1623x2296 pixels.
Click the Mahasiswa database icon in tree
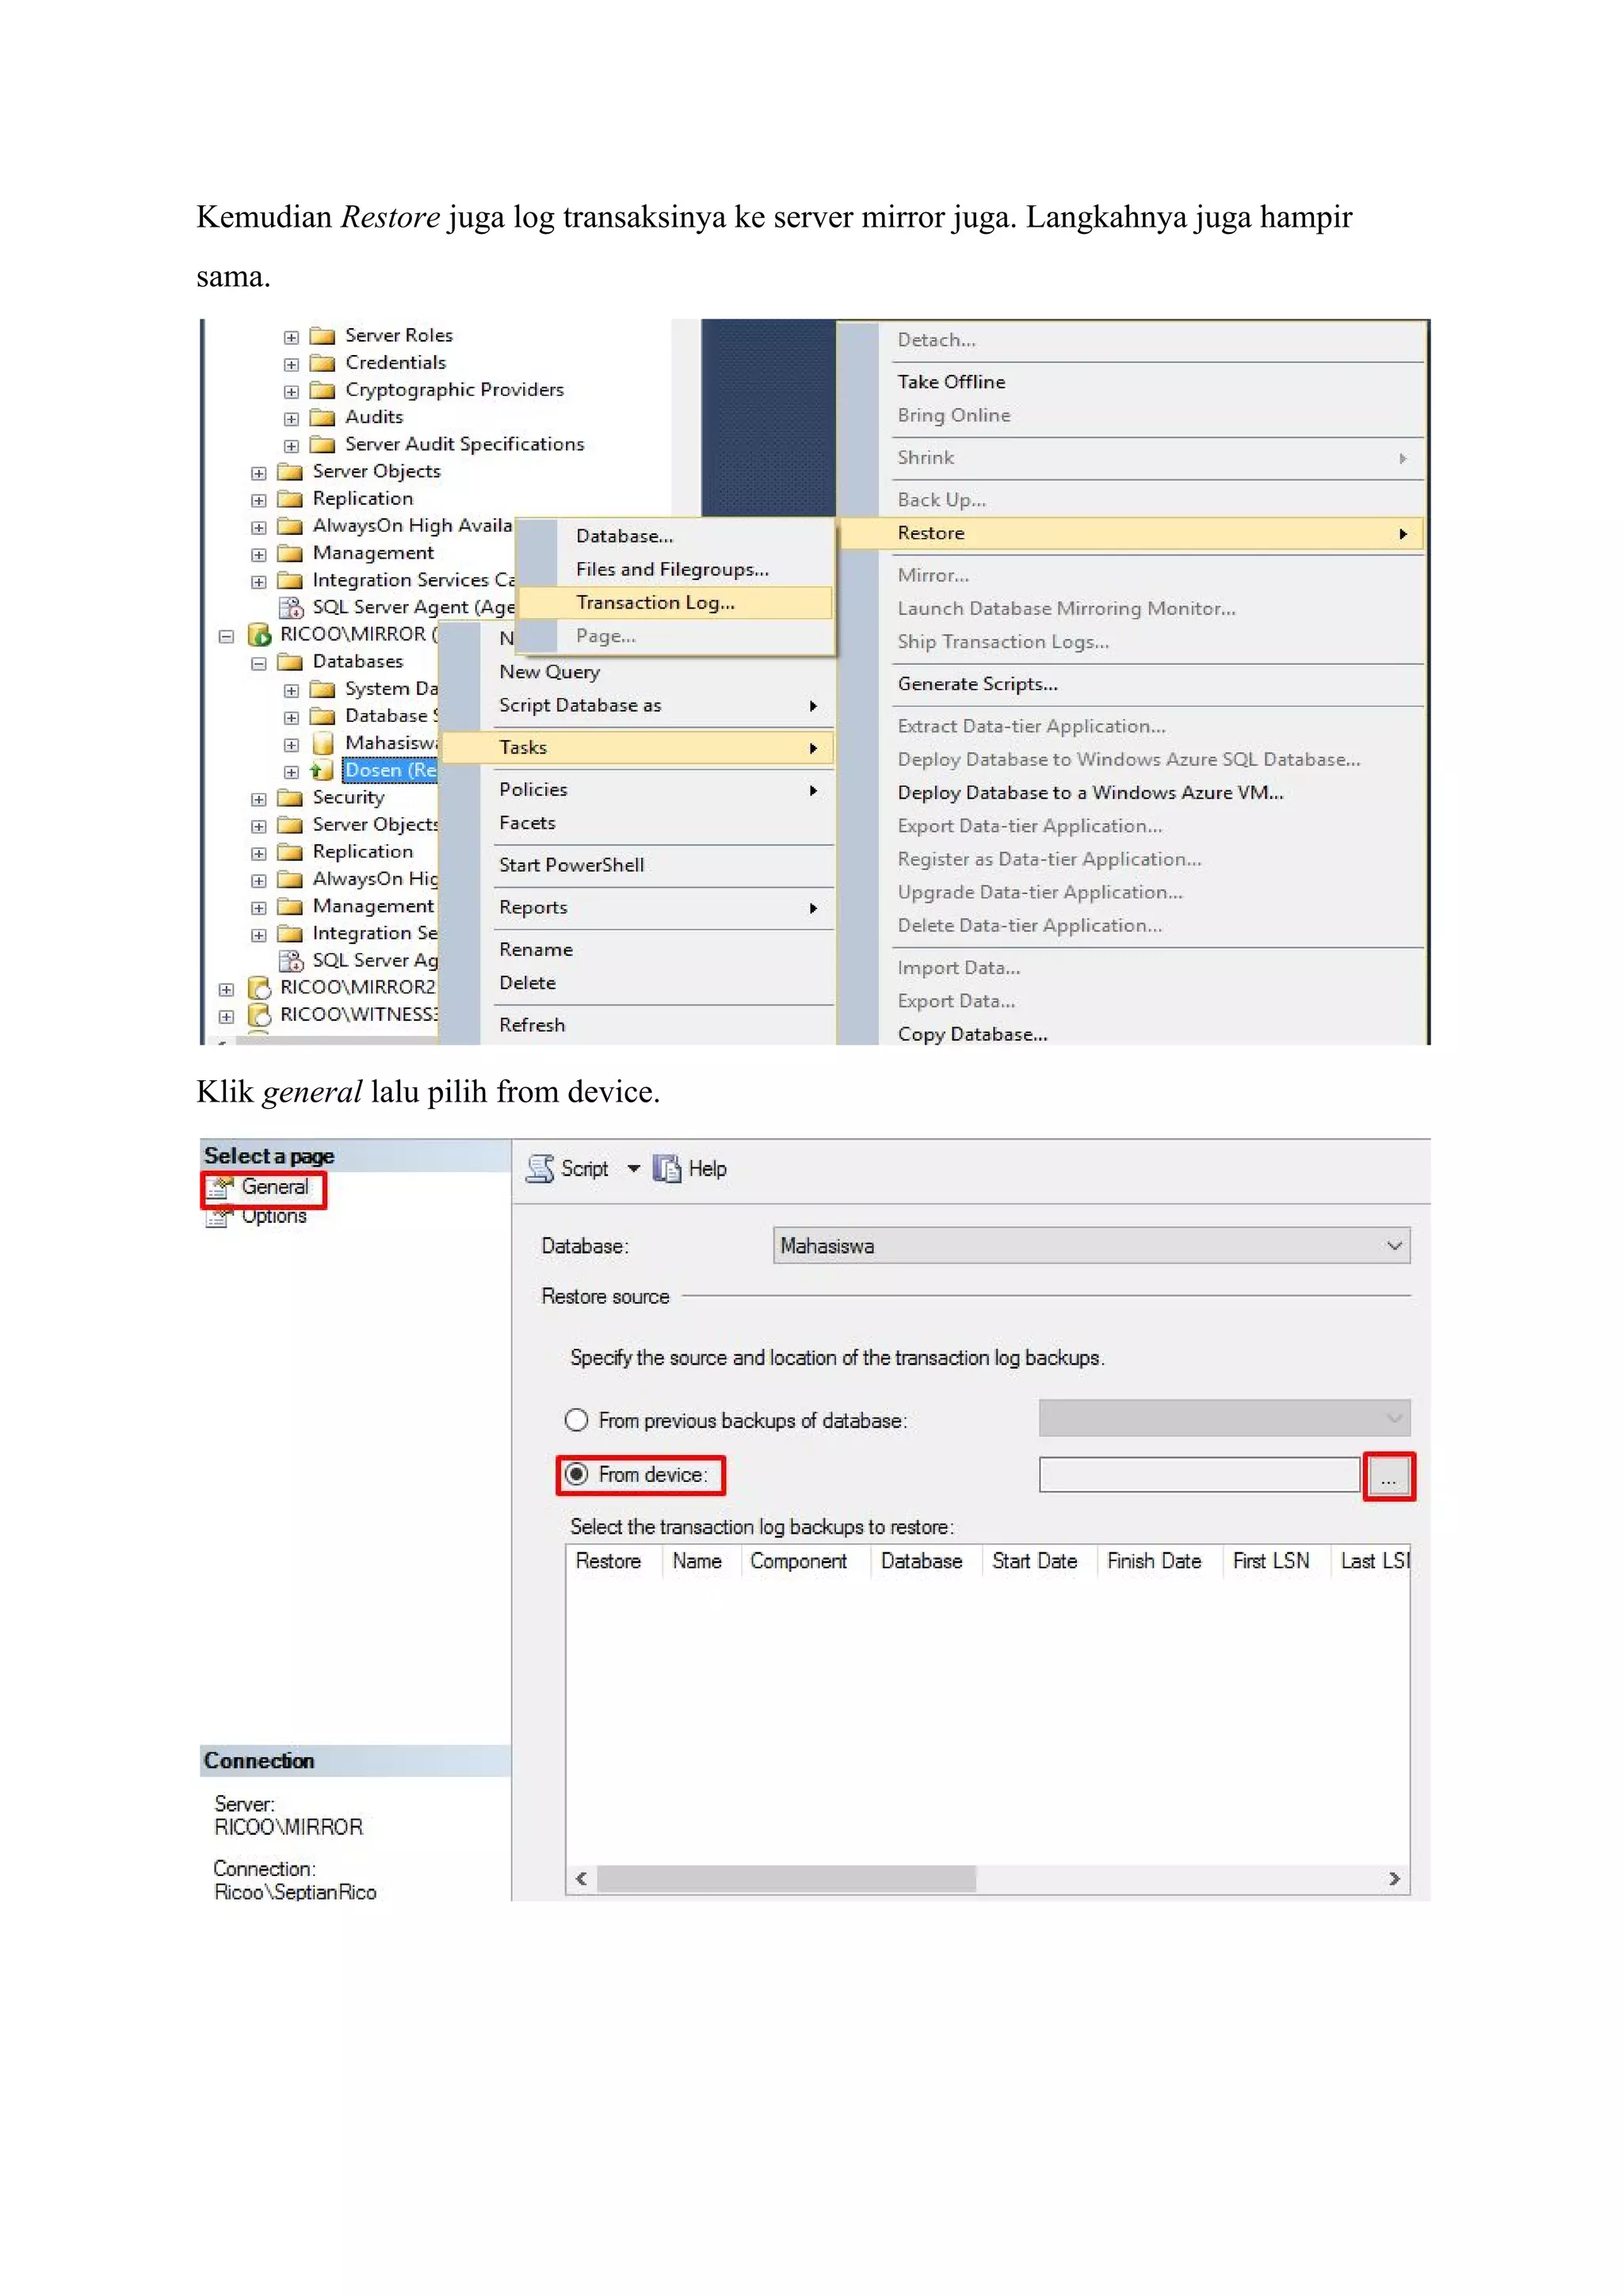pyautogui.click(x=322, y=743)
